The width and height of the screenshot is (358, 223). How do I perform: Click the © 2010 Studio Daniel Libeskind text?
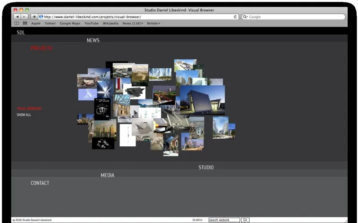click(32, 220)
